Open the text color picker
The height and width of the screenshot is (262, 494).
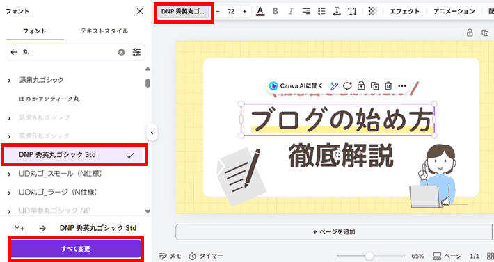click(260, 11)
